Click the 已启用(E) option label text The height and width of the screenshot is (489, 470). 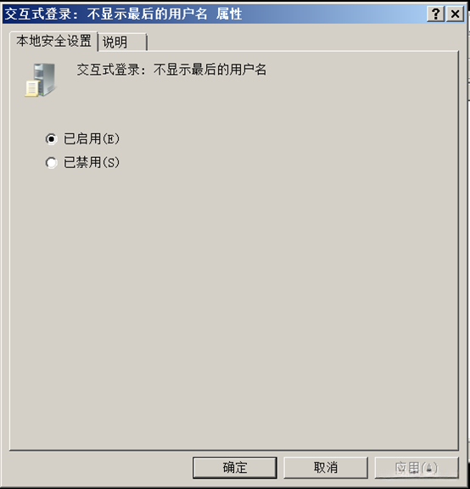coord(92,138)
